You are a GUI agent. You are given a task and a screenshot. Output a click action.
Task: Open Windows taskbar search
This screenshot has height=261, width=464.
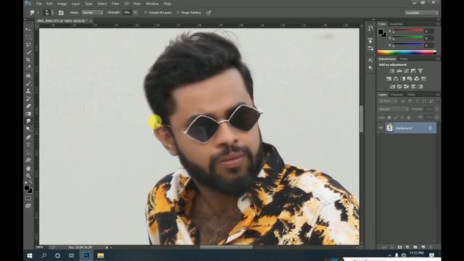tap(43, 256)
